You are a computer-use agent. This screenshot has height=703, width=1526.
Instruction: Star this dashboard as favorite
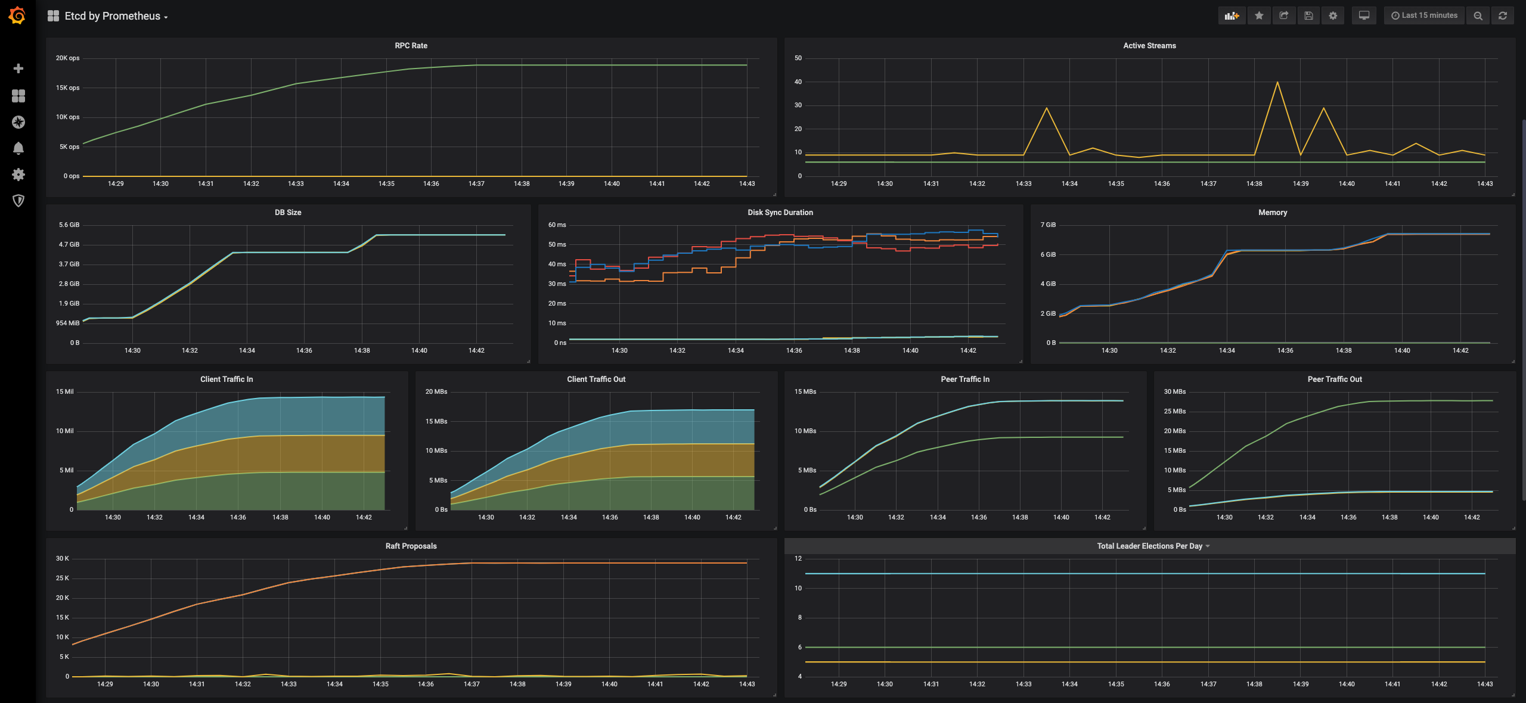point(1259,16)
